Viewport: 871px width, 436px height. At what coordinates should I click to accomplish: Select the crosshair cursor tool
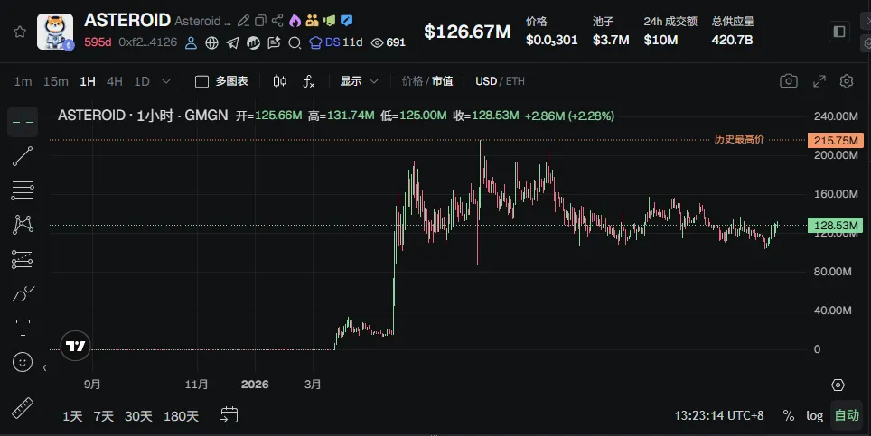point(23,122)
